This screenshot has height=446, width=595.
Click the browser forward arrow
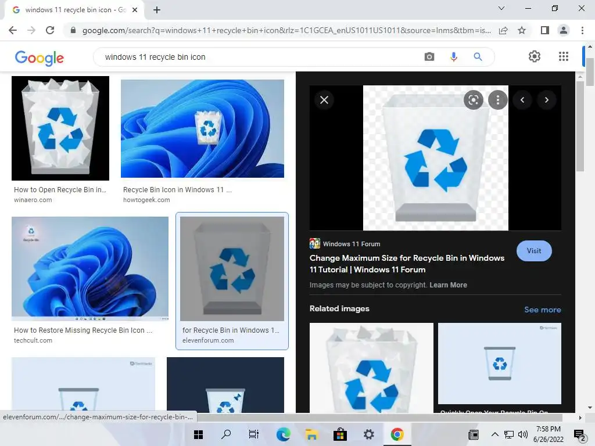pyautogui.click(x=31, y=30)
